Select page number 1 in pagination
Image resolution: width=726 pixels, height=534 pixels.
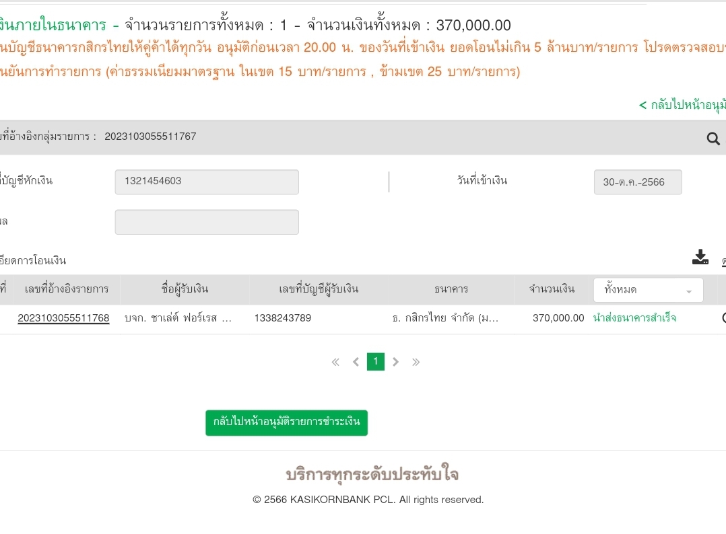pyautogui.click(x=376, y=362)
